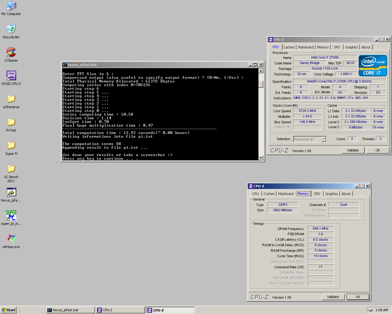This screenshot has height=314, width=392.
Task: Click Validate in Memory CPU-Z window
Action: (333, 297)
